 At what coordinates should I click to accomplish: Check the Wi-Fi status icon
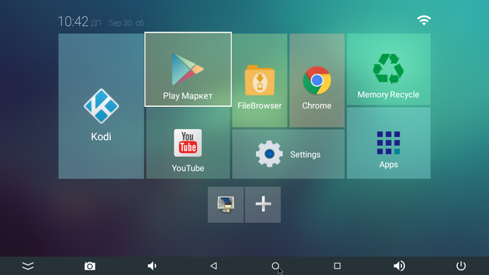pos(424,21)
